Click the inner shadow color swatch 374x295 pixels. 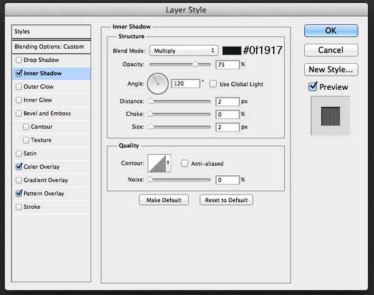click(232, 51)
